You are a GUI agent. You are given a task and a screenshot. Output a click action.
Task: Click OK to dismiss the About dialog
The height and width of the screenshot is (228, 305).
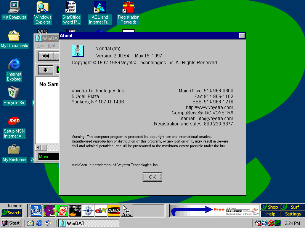[152, 177]
